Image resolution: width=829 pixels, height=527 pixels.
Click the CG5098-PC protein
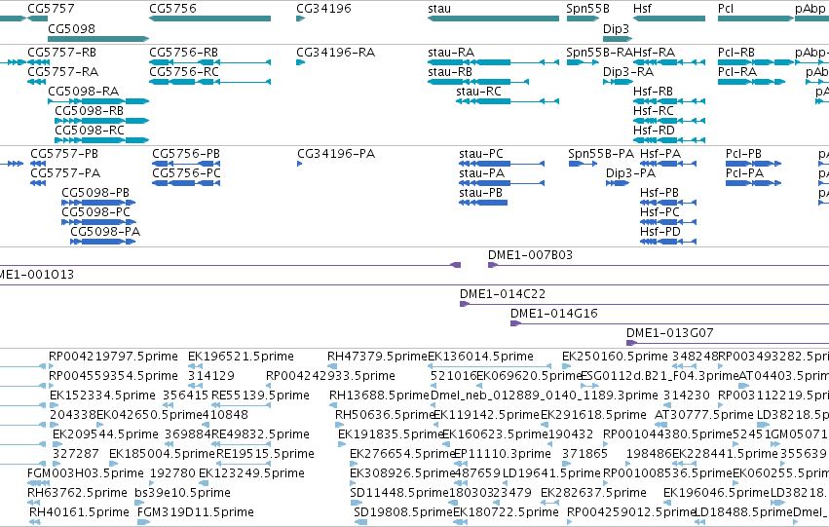98,222
